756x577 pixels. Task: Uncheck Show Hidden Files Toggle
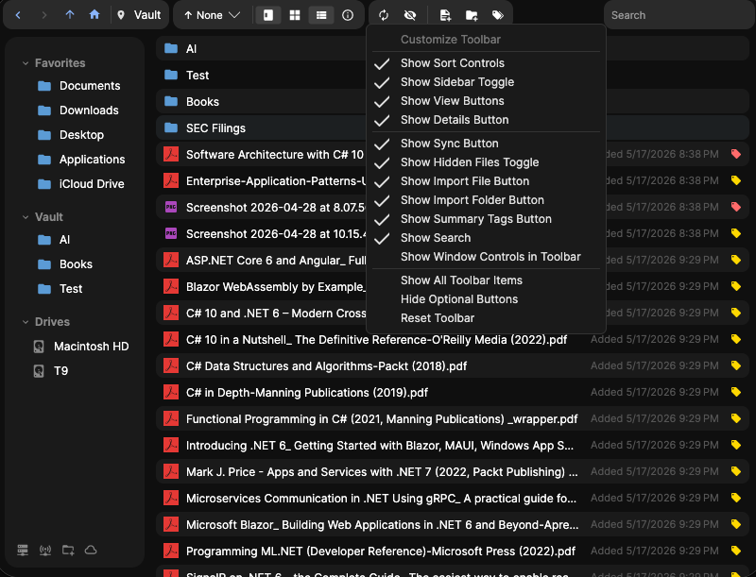pyautogui.click(x=486, y=162)
